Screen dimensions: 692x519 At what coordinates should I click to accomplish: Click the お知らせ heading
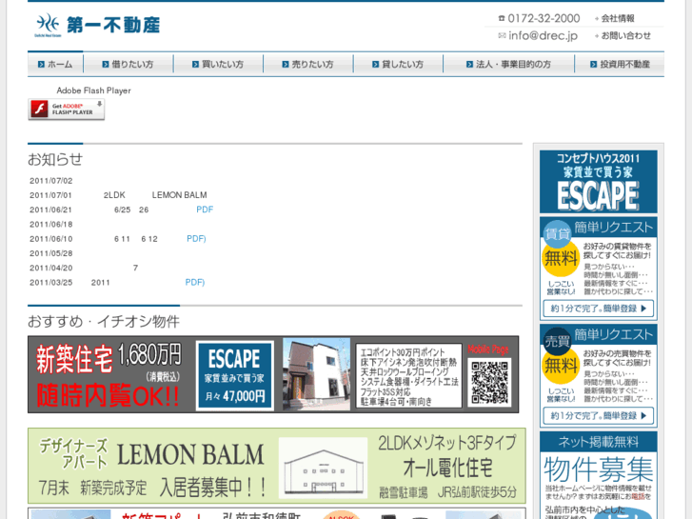click(x=55, y=159)
